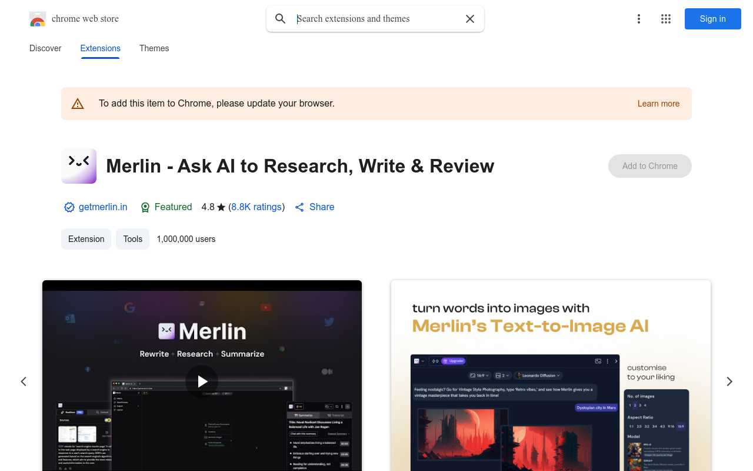Click the Sign in button

(713, 19)
